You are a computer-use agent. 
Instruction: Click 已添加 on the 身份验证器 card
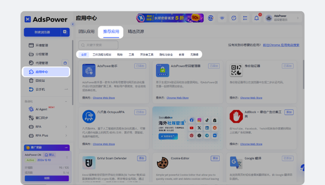point(288,66)
